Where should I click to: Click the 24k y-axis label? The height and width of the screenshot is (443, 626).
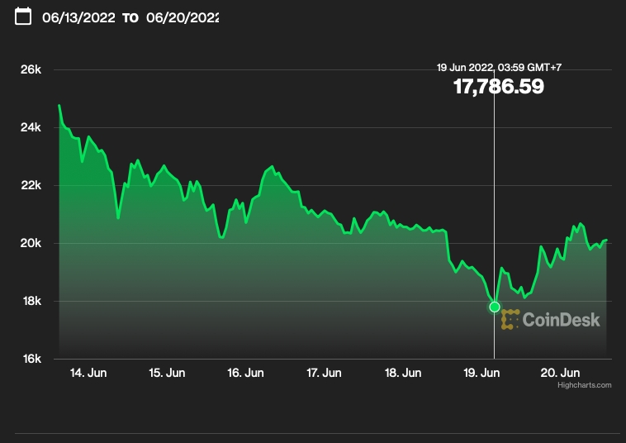pyautogui.click(x=31, y=127)
